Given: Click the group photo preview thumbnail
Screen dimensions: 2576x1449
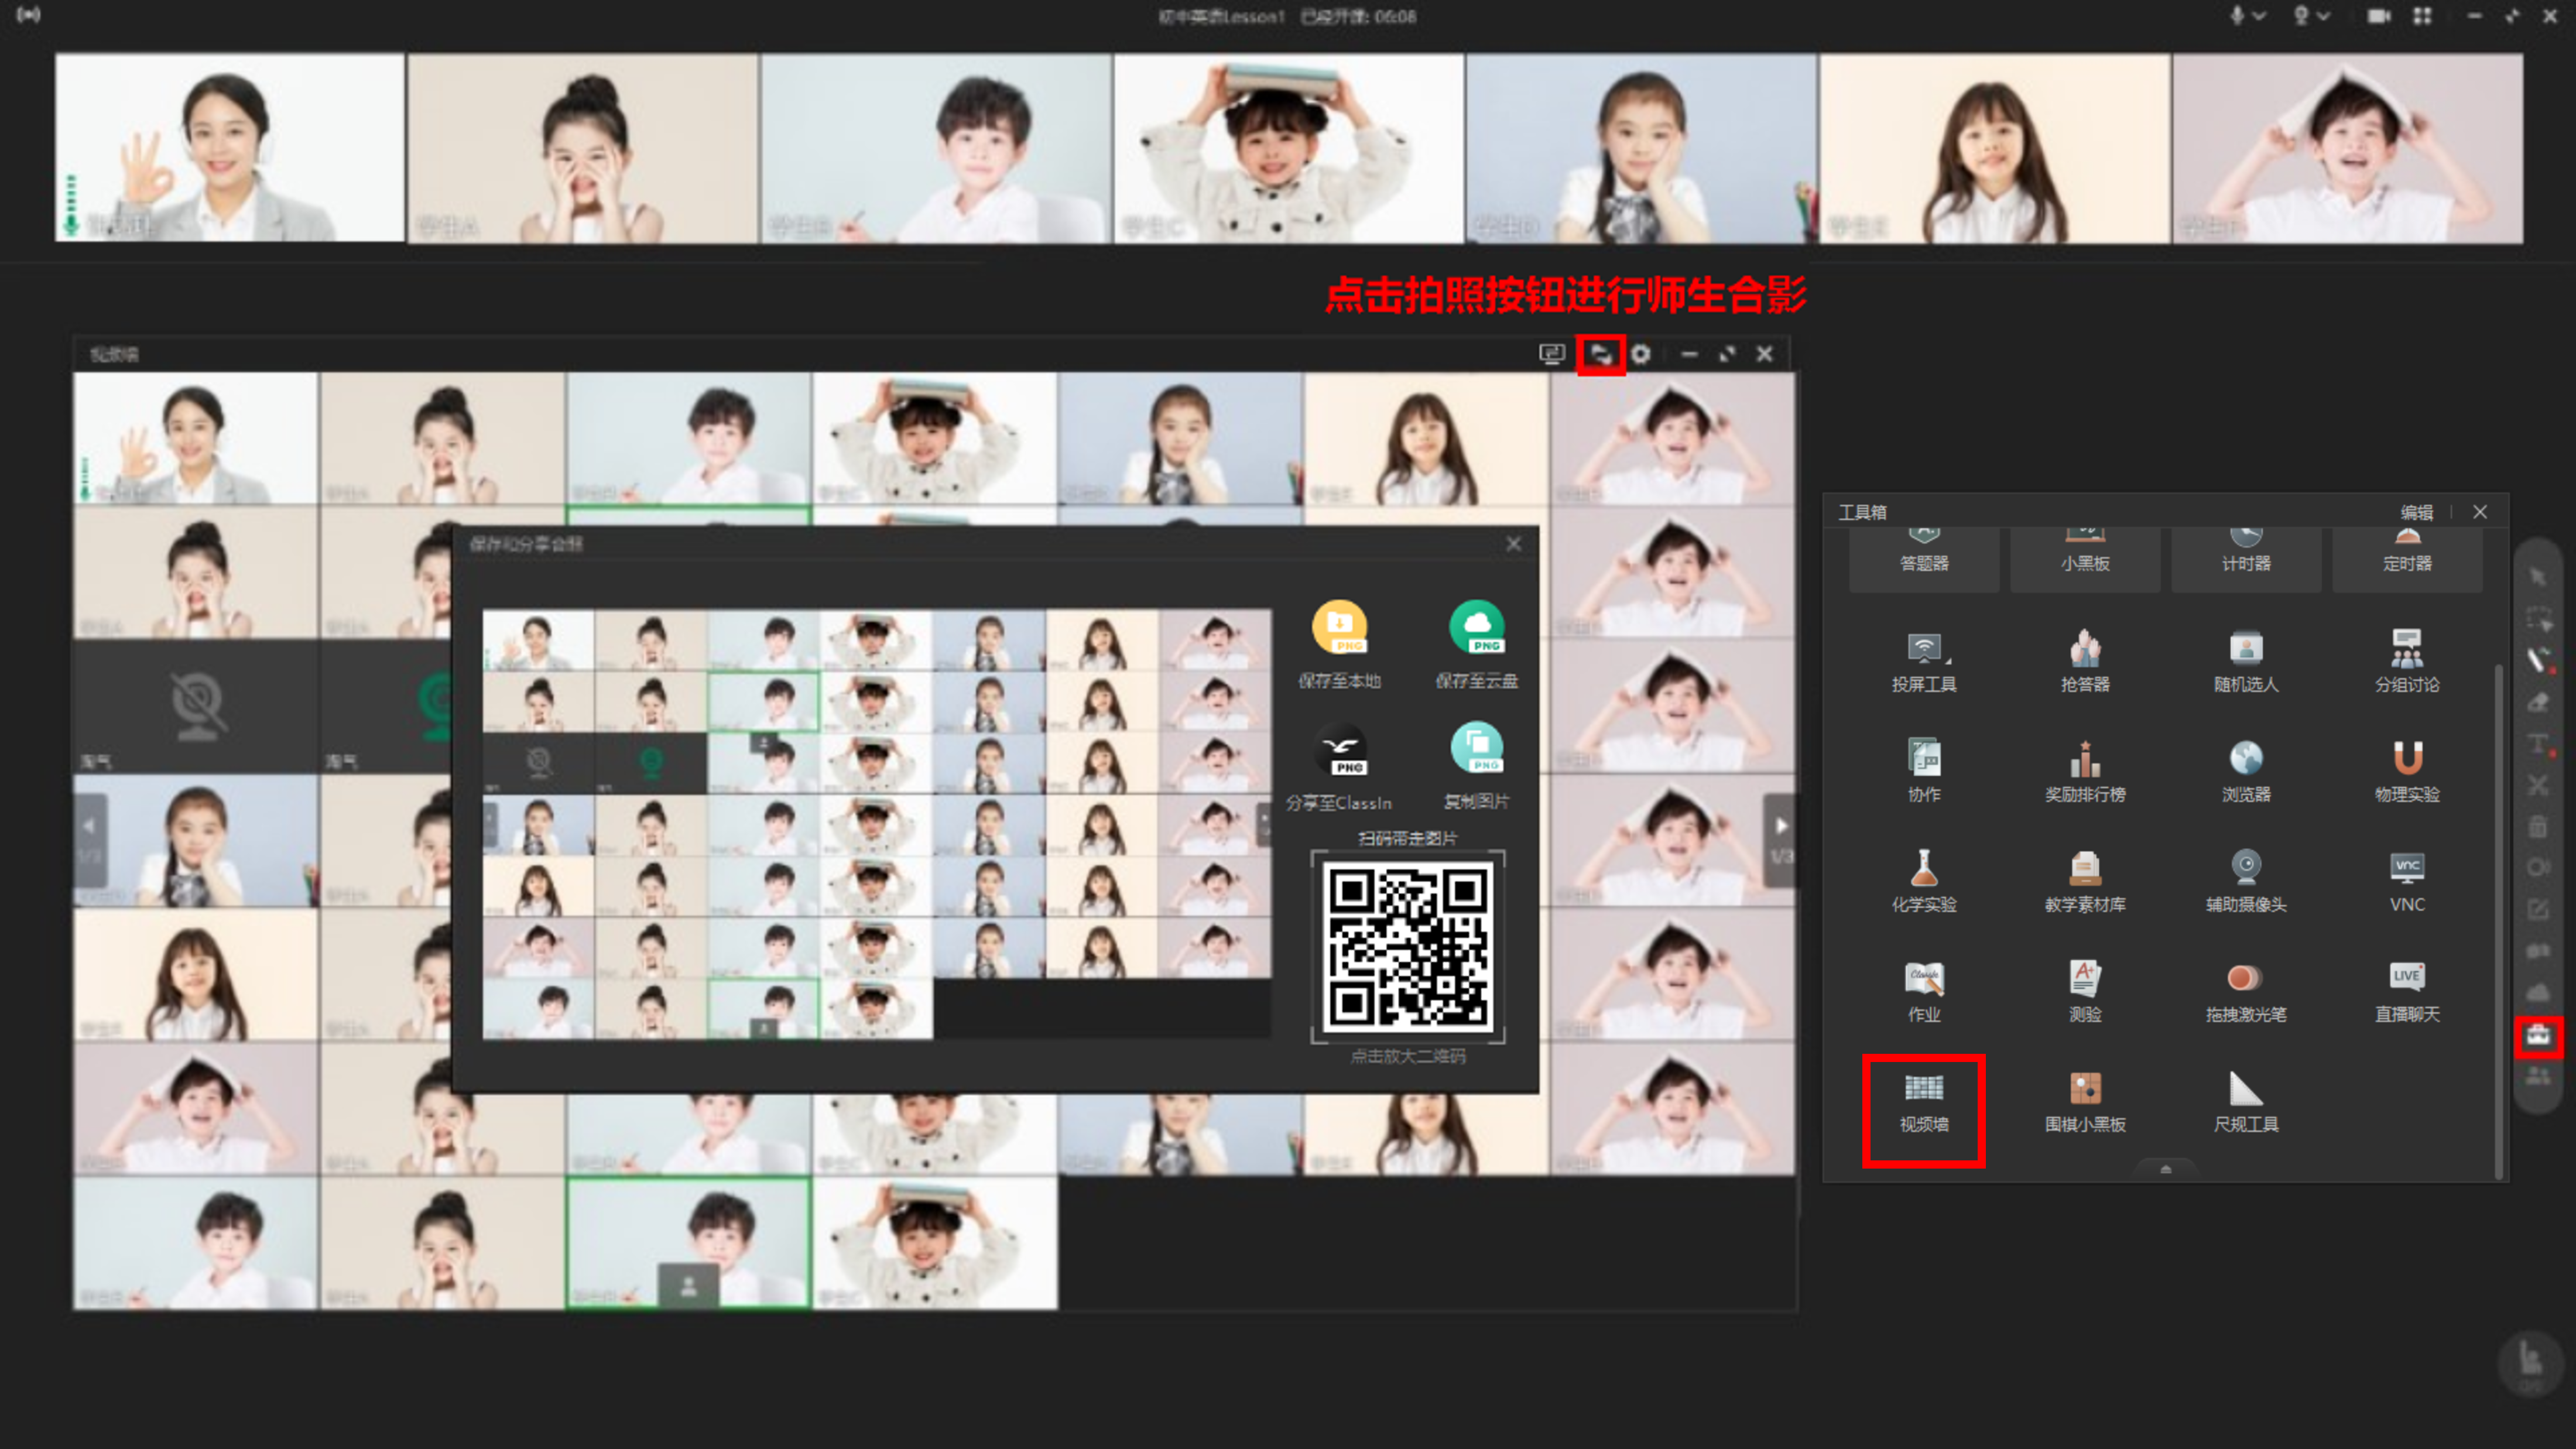Looking at the screenshot, I should pyautogui.click(x=876, y=824).
